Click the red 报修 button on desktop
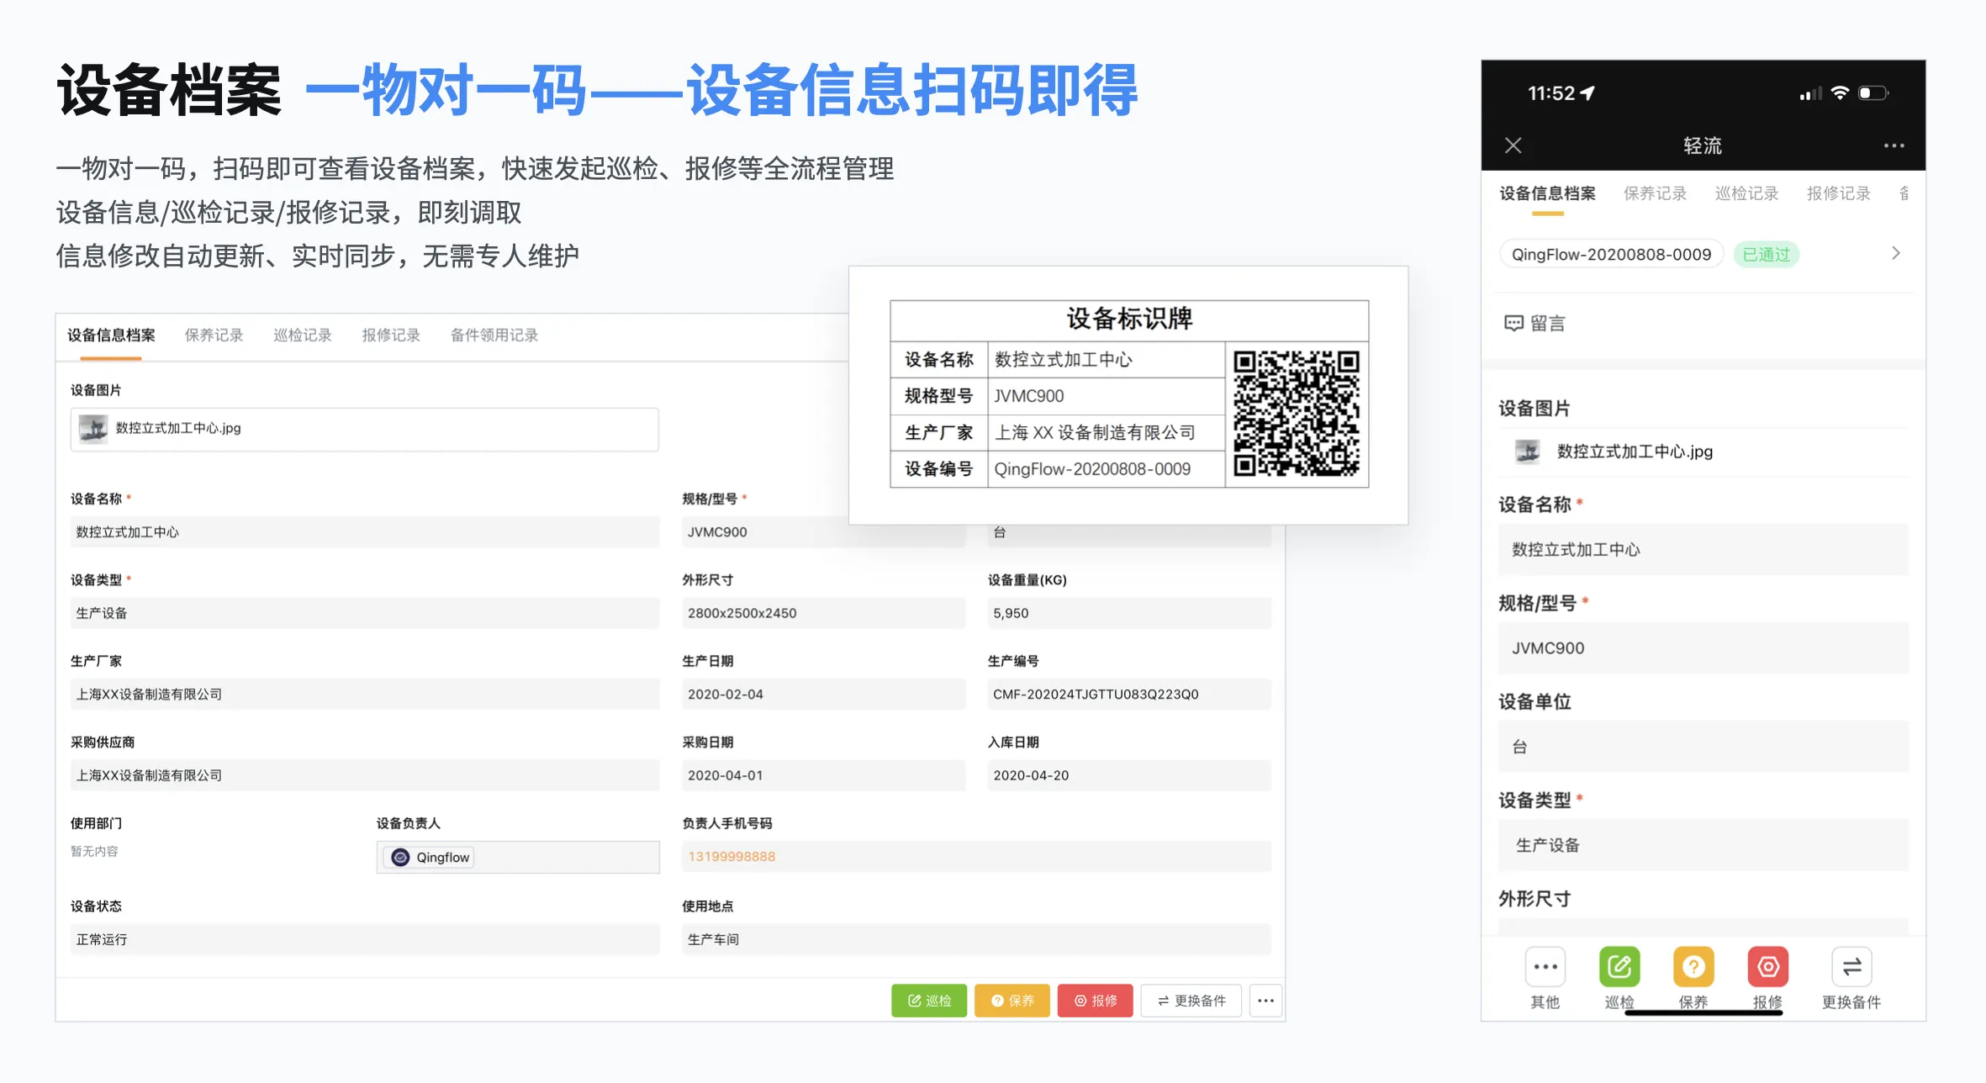Image resolution: width=1986 pixels, height=1083 pixels. (x=1095, y=1001)
